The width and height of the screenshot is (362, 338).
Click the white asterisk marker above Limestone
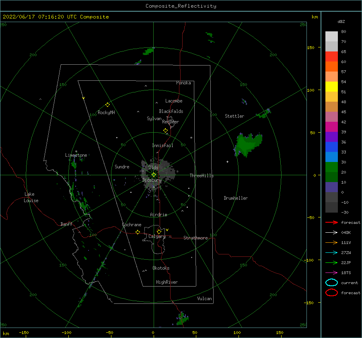tap(76, 152)
